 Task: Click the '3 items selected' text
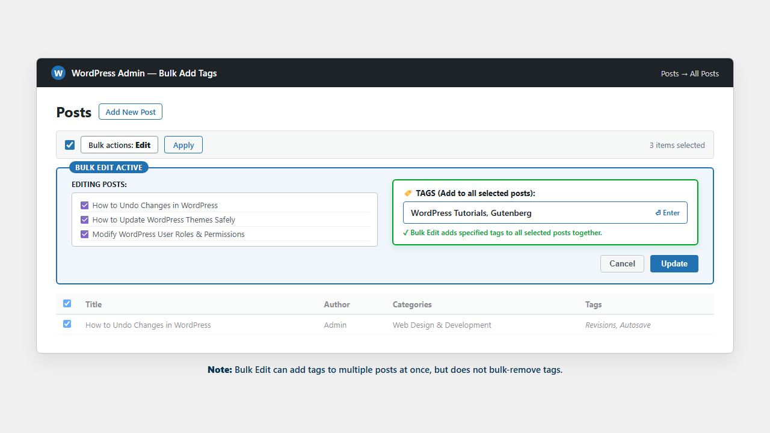677,145
